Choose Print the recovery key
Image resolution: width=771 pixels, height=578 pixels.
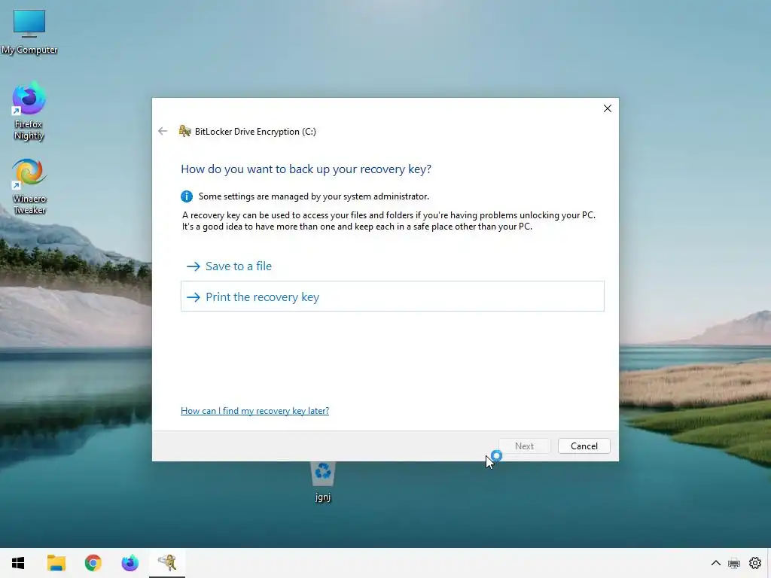coord(392,297)
